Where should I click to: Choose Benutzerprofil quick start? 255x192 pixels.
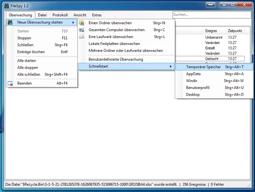click(214, 88)
